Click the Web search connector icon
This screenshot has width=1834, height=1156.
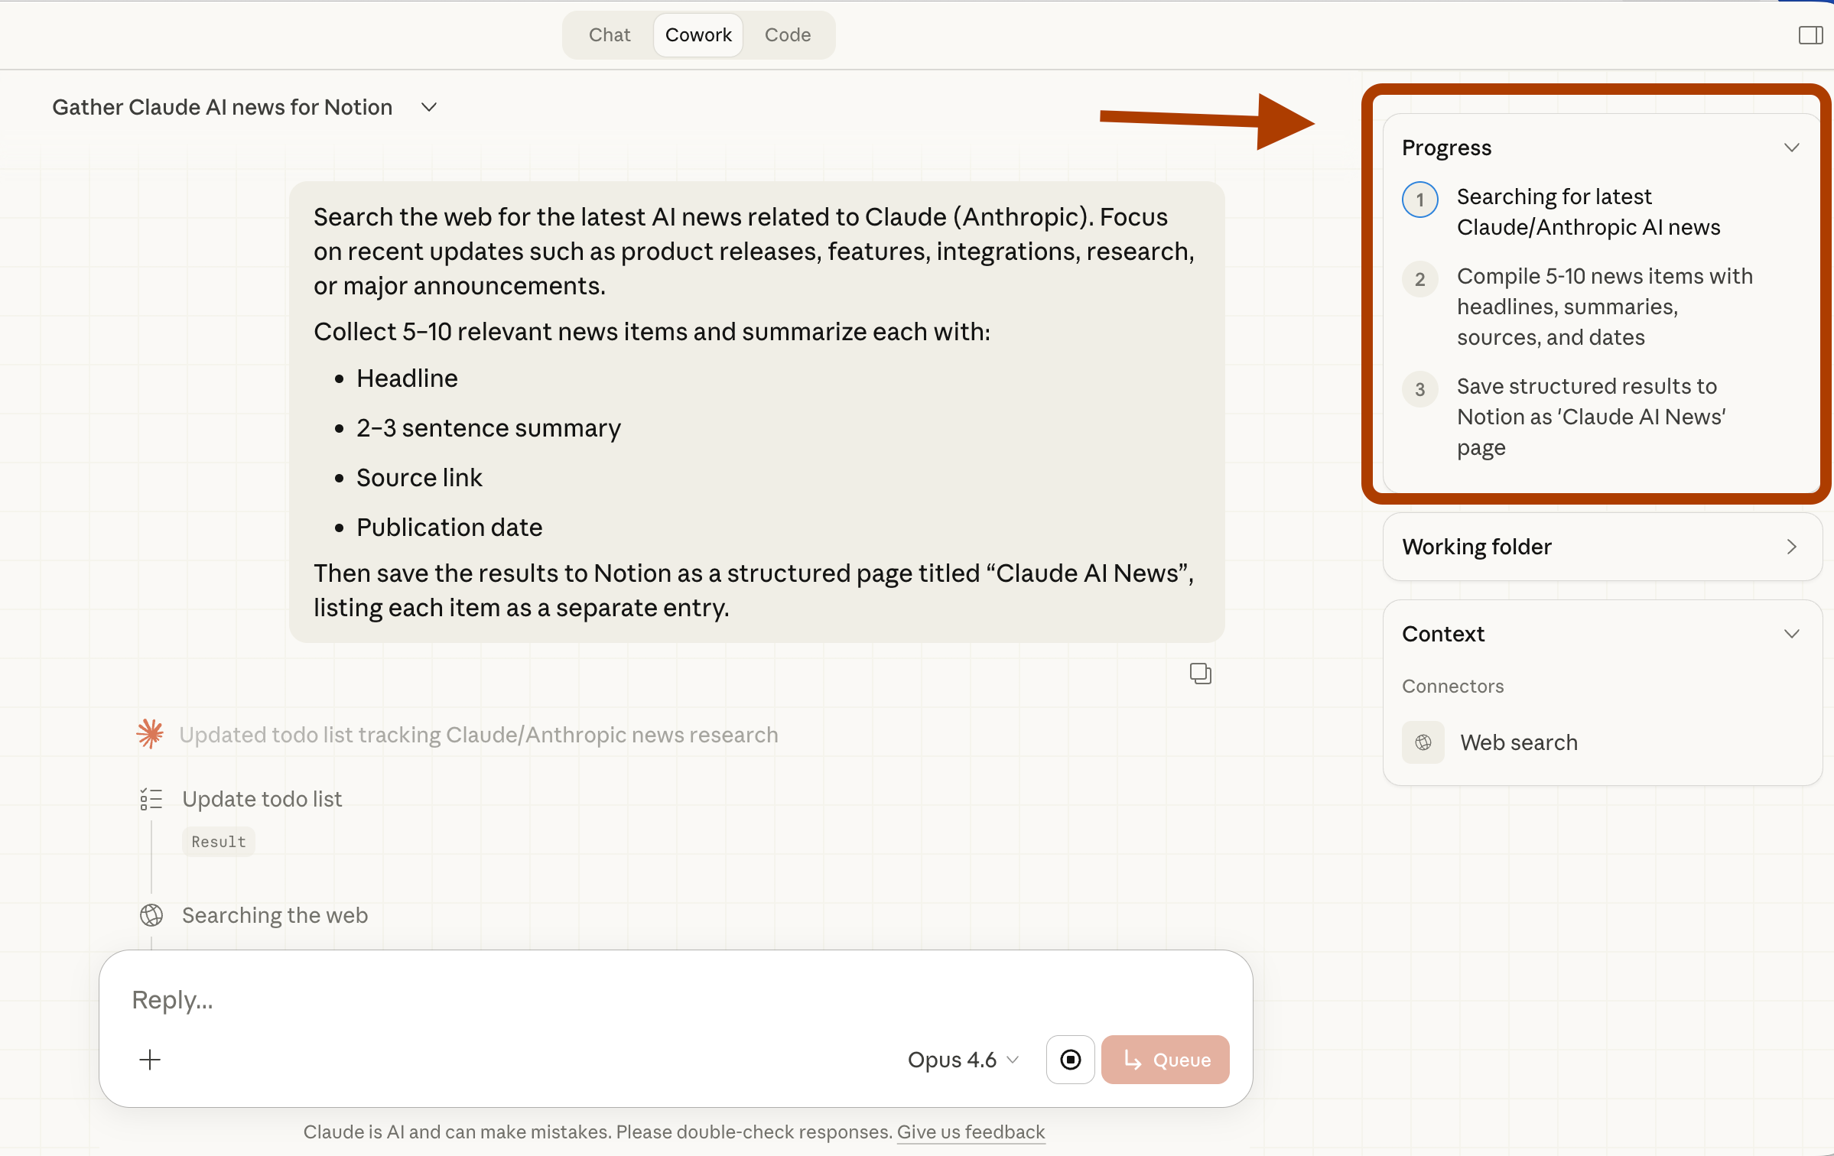(x=1423, y=742)
